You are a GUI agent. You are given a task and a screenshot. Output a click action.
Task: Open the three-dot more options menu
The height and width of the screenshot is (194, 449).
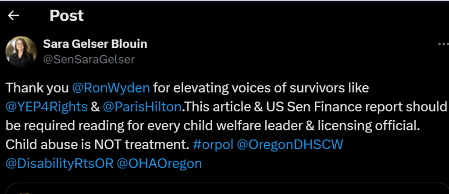click(443, 44)
